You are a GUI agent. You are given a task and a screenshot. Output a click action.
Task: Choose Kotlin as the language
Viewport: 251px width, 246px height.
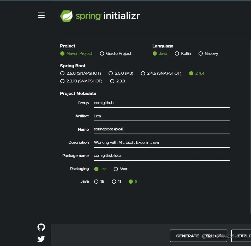click(183, 53)
